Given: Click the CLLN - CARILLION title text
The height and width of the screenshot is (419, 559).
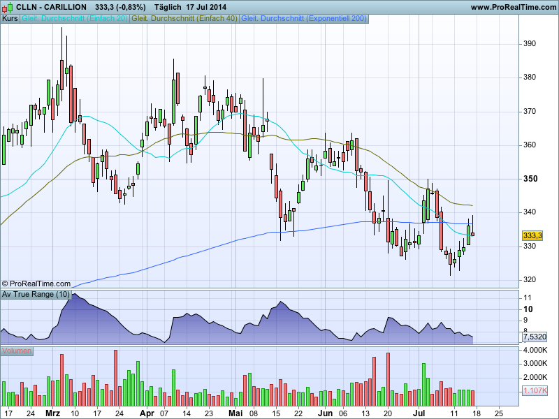Looking at the screenshot, I should point(51,7).
